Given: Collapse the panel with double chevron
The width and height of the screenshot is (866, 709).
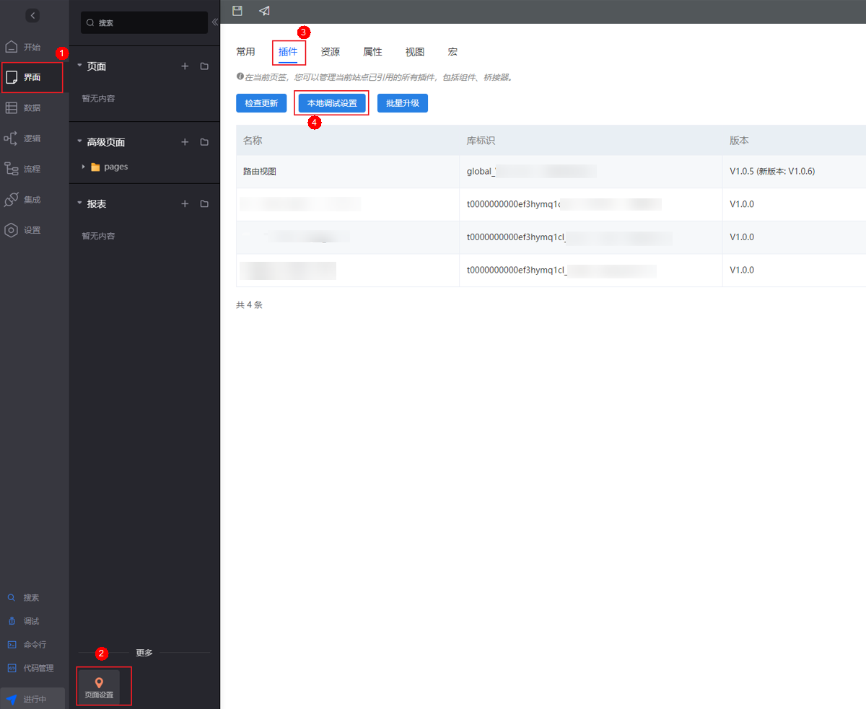Looking at the screenshot, I should [214, 22].
